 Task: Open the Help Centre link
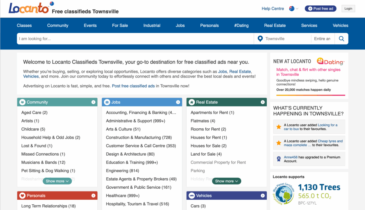(x=273, y=9)
